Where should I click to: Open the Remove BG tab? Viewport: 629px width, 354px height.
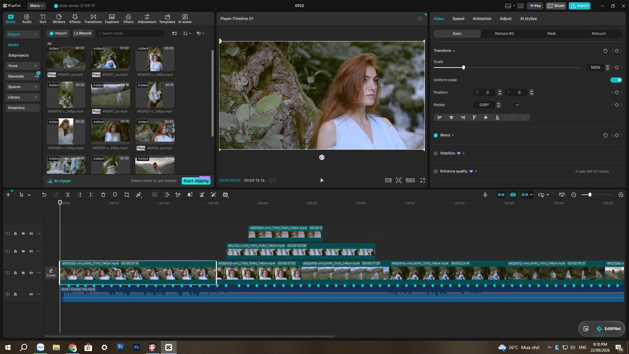pyautogui.click(x=504, y=33)
